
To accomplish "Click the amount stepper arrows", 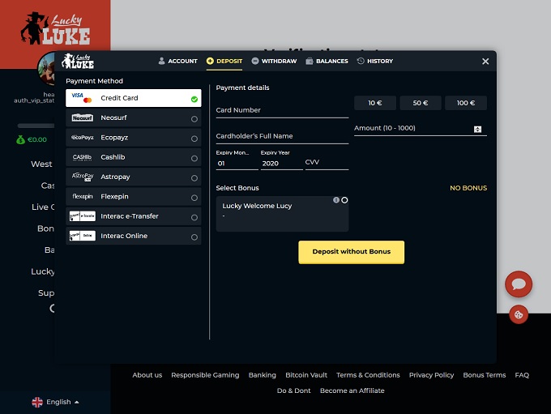I will pos(477,129).
